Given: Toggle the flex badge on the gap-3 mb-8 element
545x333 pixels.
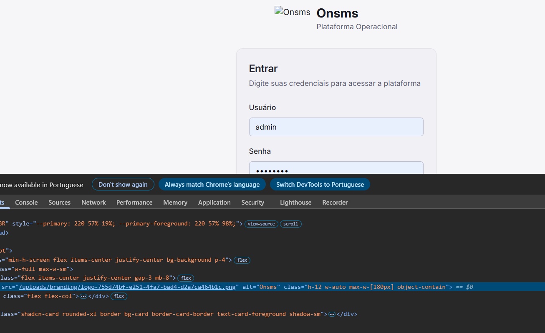Looking at the screenshot, I should click(x=186, y=278).
